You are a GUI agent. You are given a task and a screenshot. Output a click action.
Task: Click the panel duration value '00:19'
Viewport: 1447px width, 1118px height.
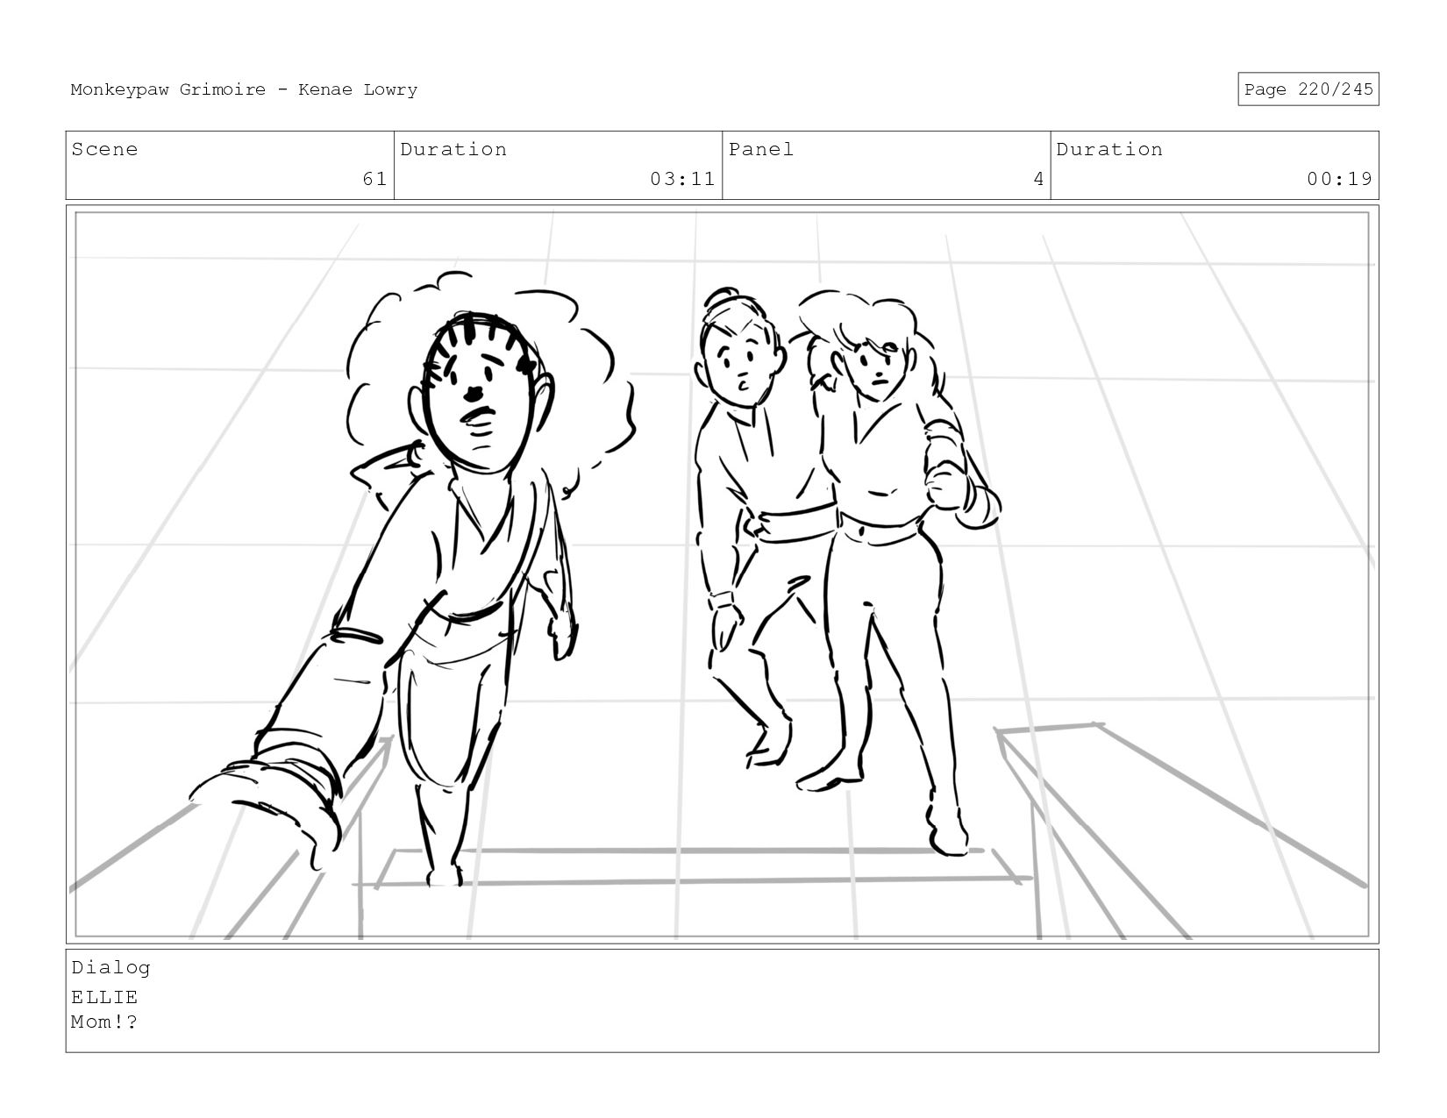point(1339,179)
